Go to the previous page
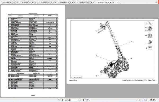Image resolution: width=159 pixels, height=102 pixels. tap(62, 100)
